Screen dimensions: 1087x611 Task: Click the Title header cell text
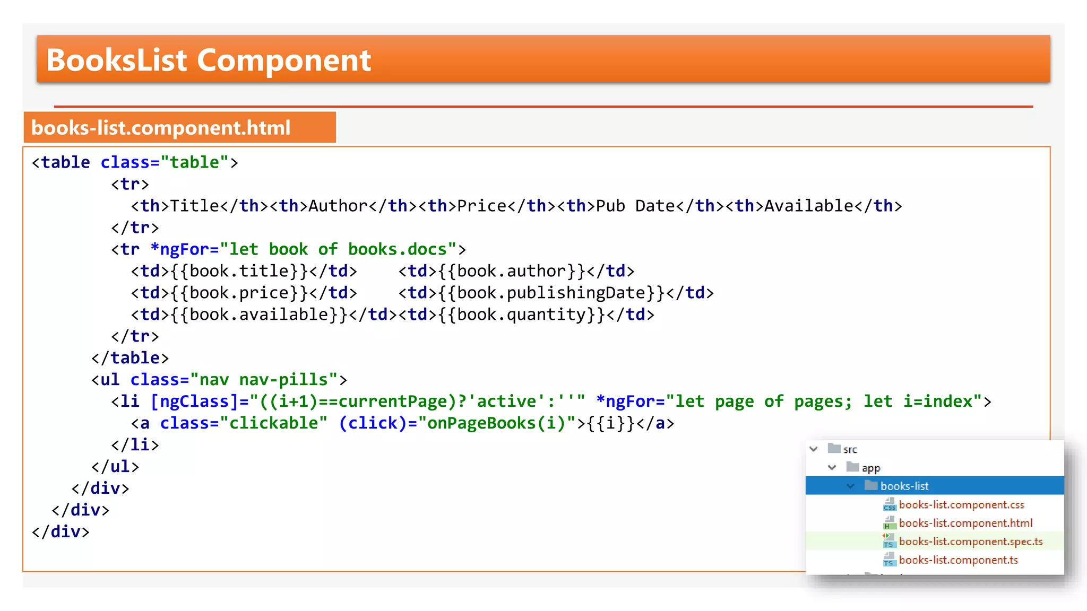pyautogui.click(x=194, y=206)
